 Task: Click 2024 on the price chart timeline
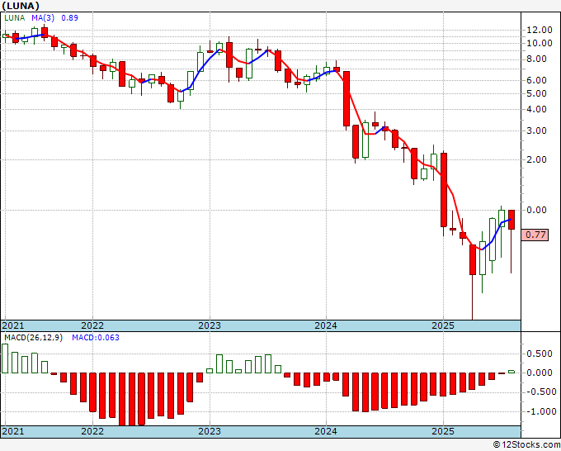coord(326,325)
